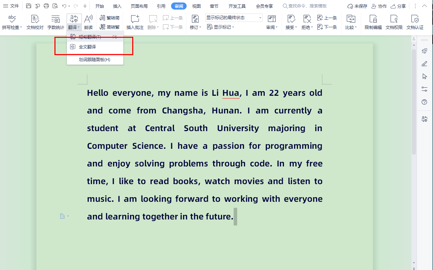Open the 文件 file menu
Viewport: 433px width, 270px height.
(x=11, y=6)
